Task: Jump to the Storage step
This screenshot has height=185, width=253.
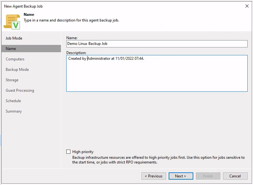Action: (x=12, y=80)
